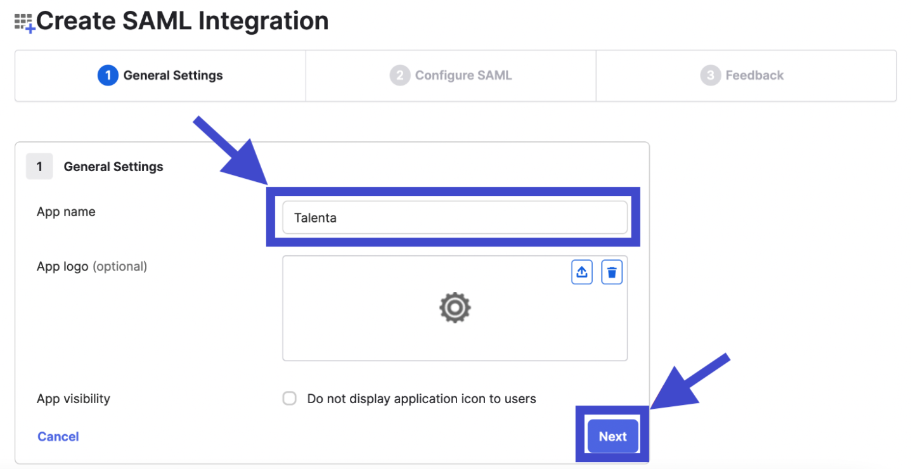Open the Feedback step label
This screenshot has height=469, width=911.
point(754,75)
